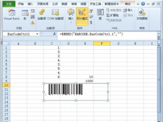Viewport: 163px width, 122px height.
Task: Open XML Source (源) pane
Action: [x=100, y=14]
